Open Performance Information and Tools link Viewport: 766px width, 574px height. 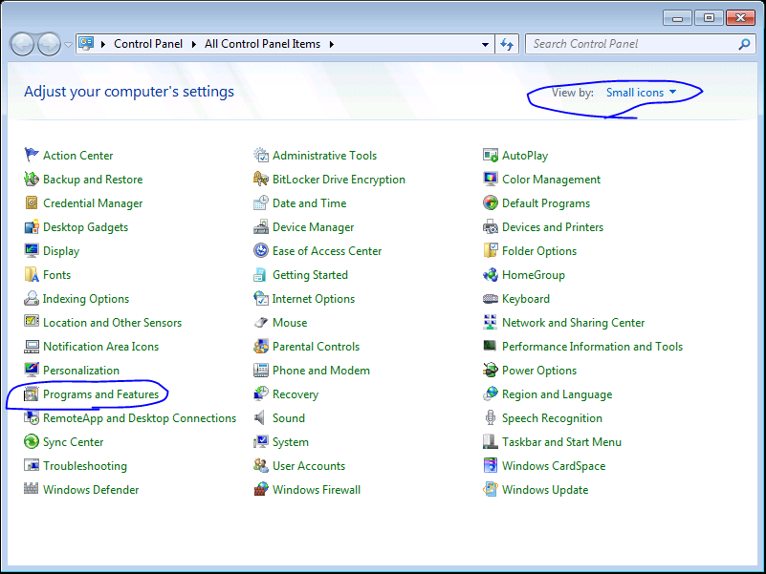click(x=593, y=347)
